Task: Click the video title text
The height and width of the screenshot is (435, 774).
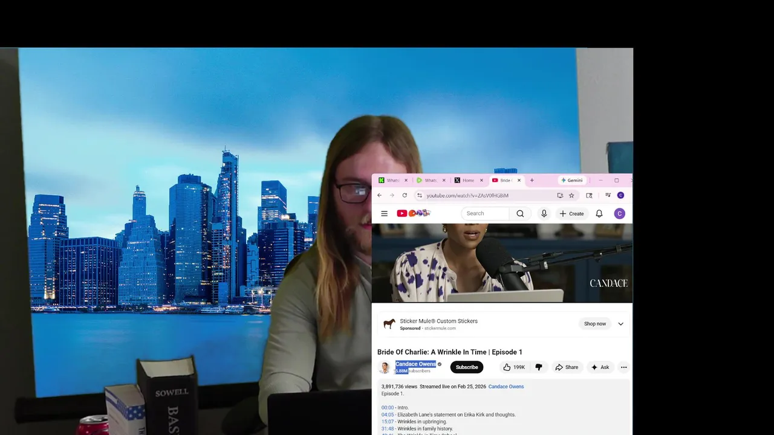Action: pos(450,352)
